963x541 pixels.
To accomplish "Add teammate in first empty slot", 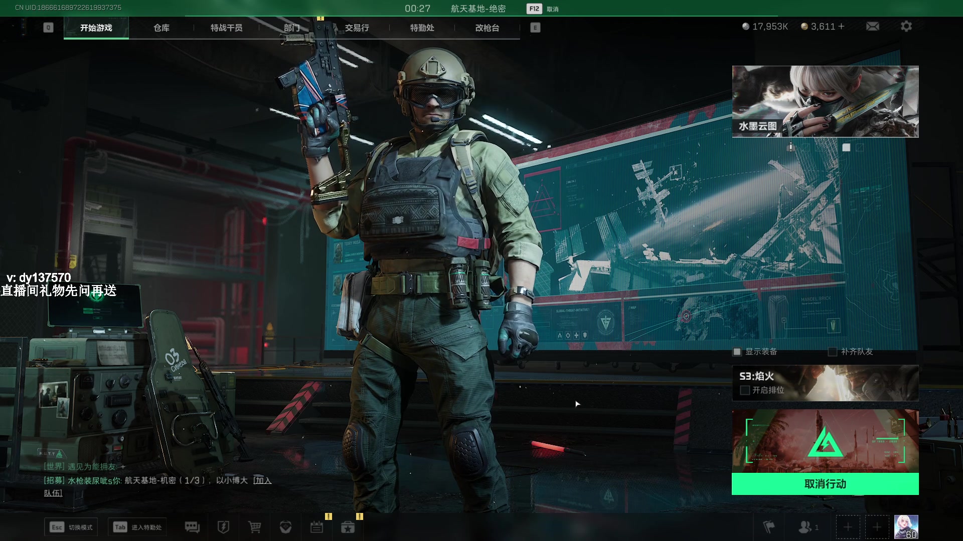I will (848, 527).
